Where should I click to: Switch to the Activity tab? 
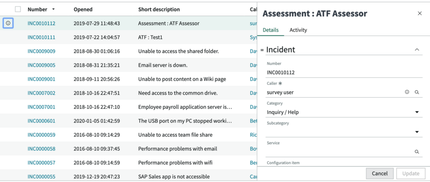[x=298, y=30]
